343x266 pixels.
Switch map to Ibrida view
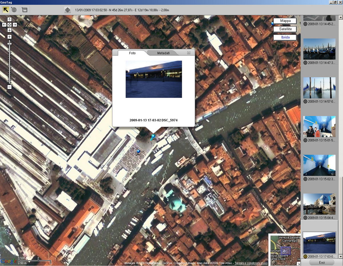(x=285, y=37)
